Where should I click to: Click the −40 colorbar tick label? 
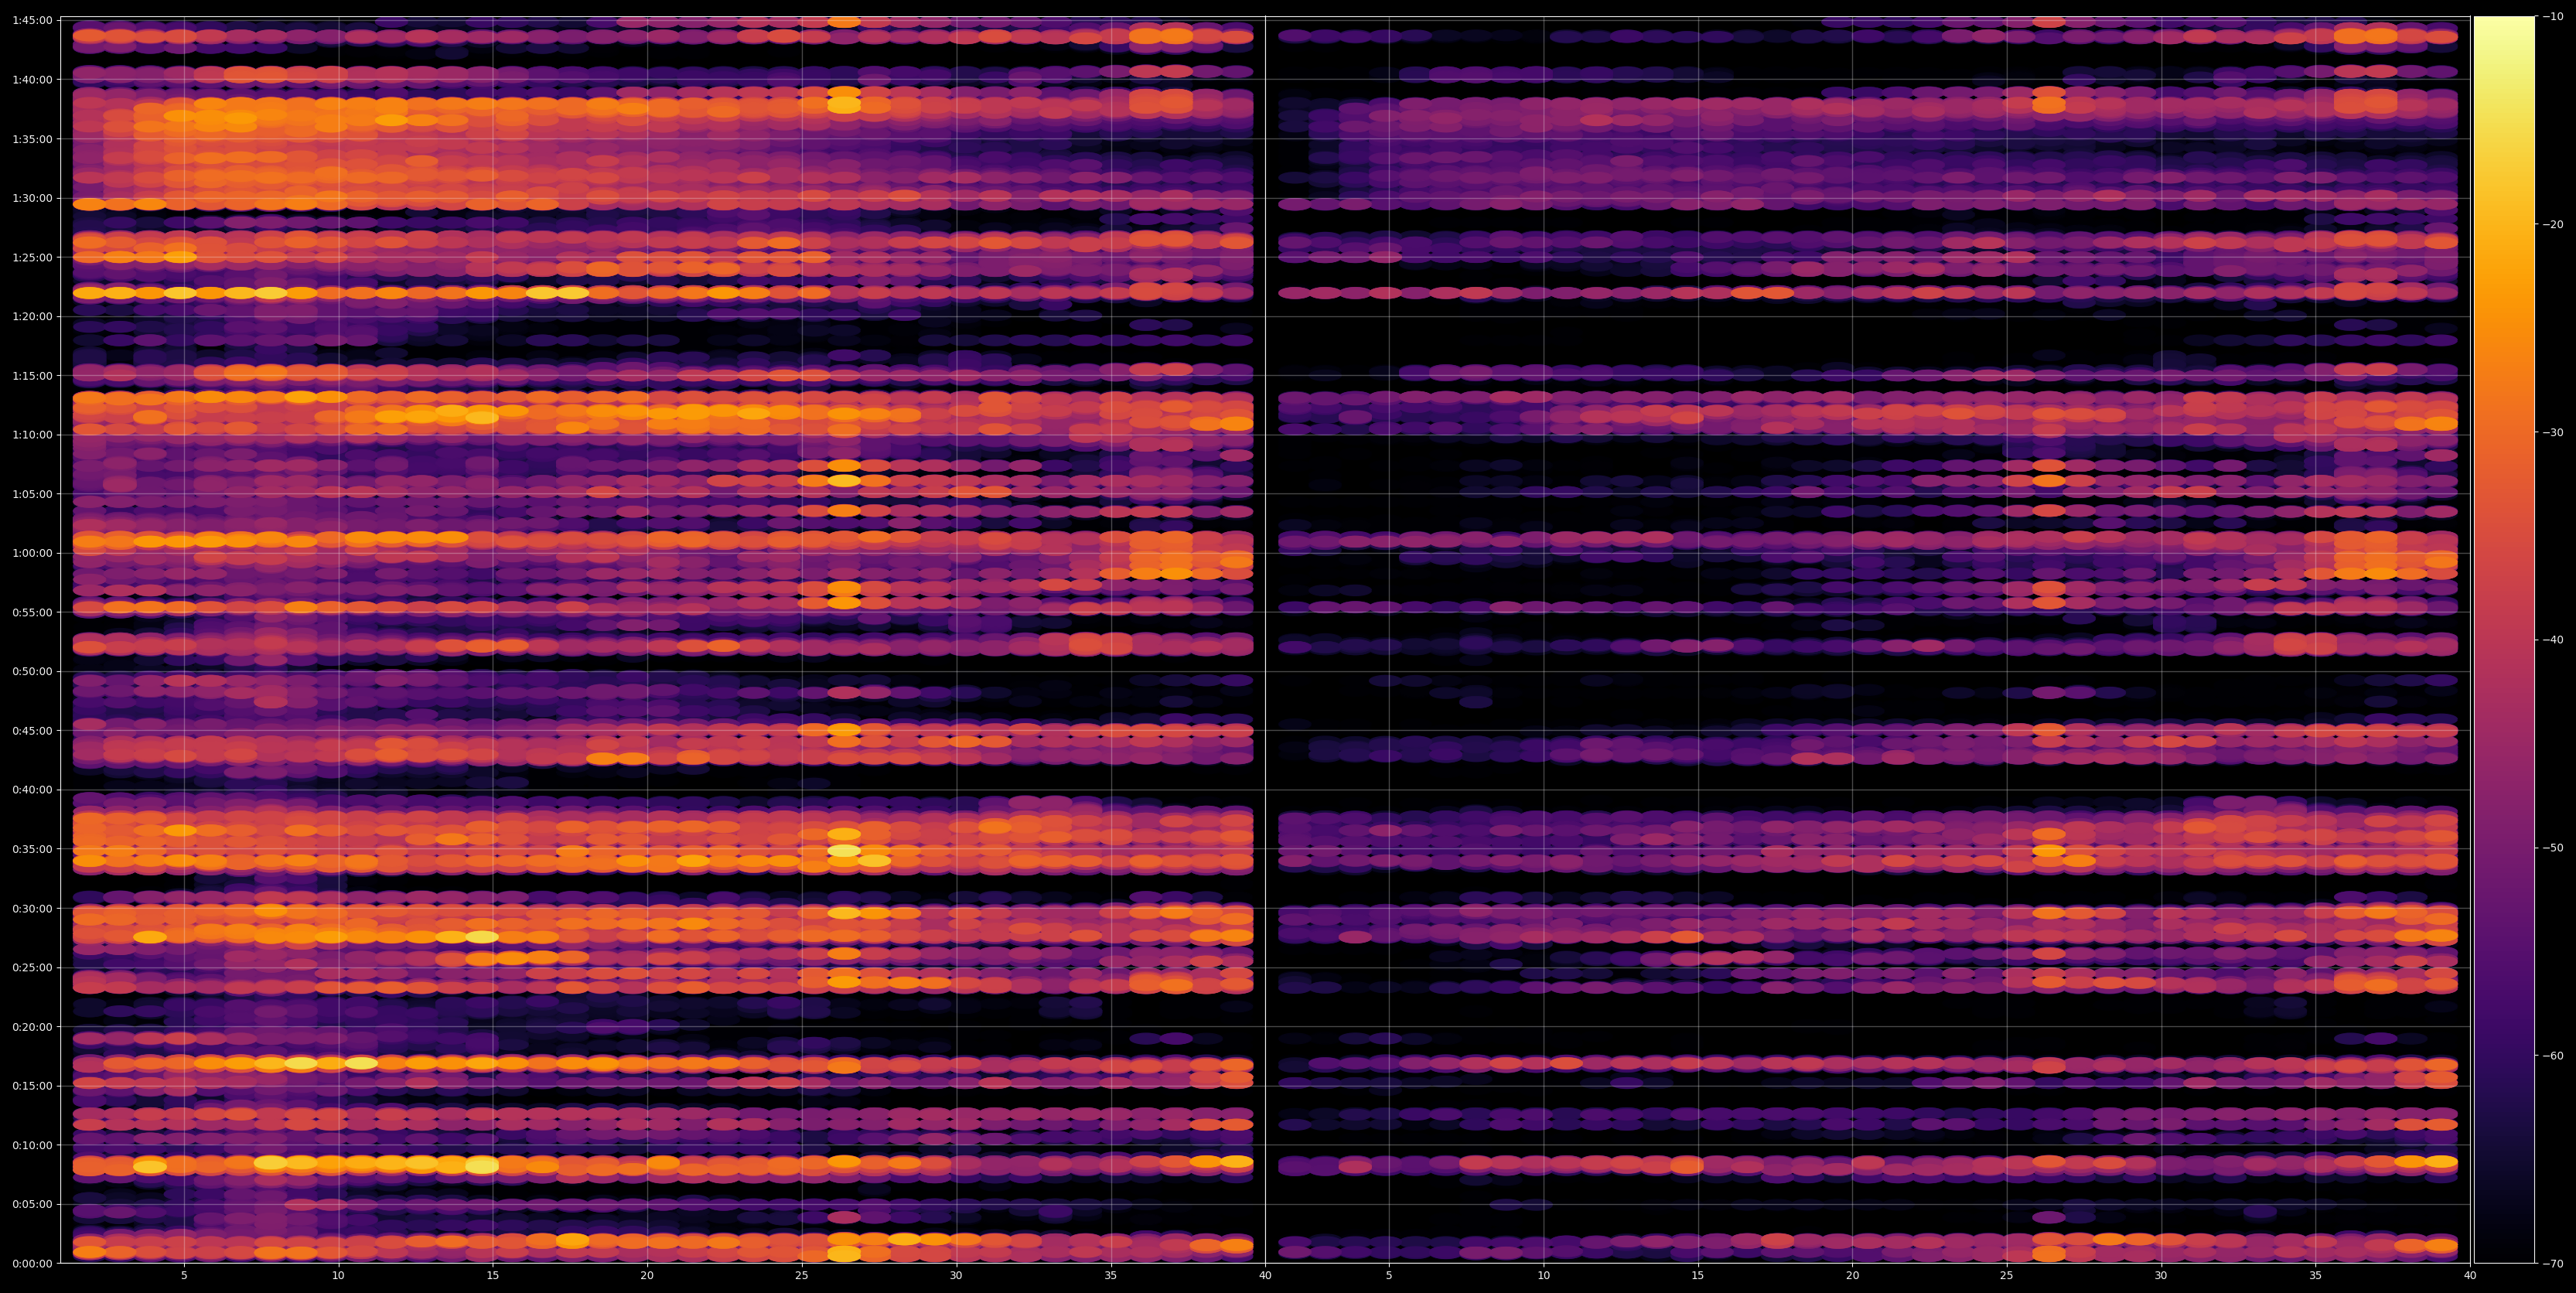click(2553, 640)
